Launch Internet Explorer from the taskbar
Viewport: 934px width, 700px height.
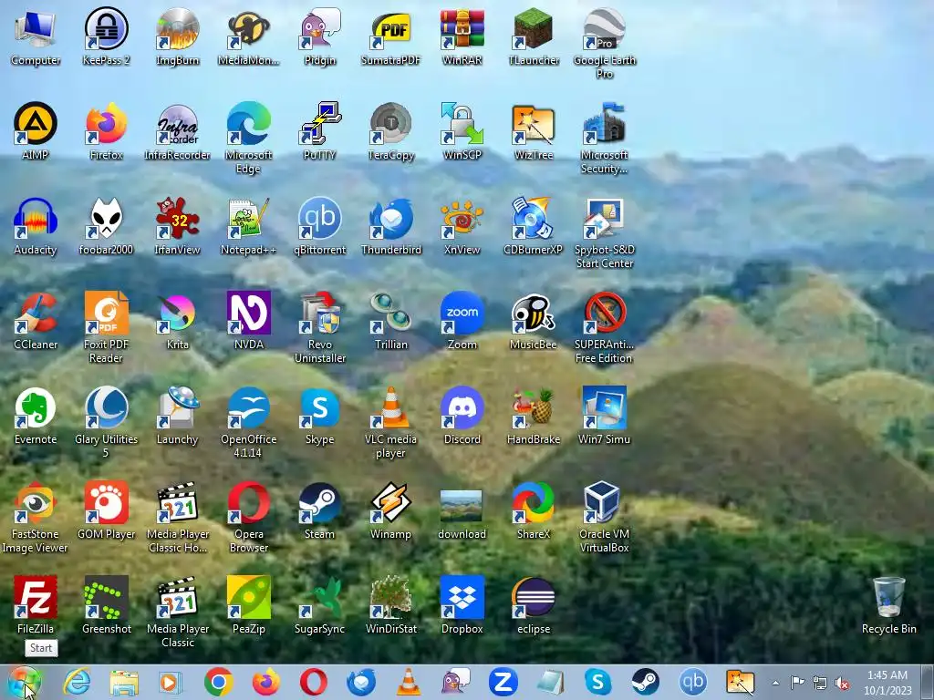tap(78, 682)
